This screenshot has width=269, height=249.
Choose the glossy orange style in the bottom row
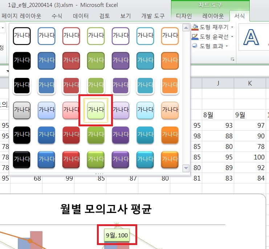170,159
